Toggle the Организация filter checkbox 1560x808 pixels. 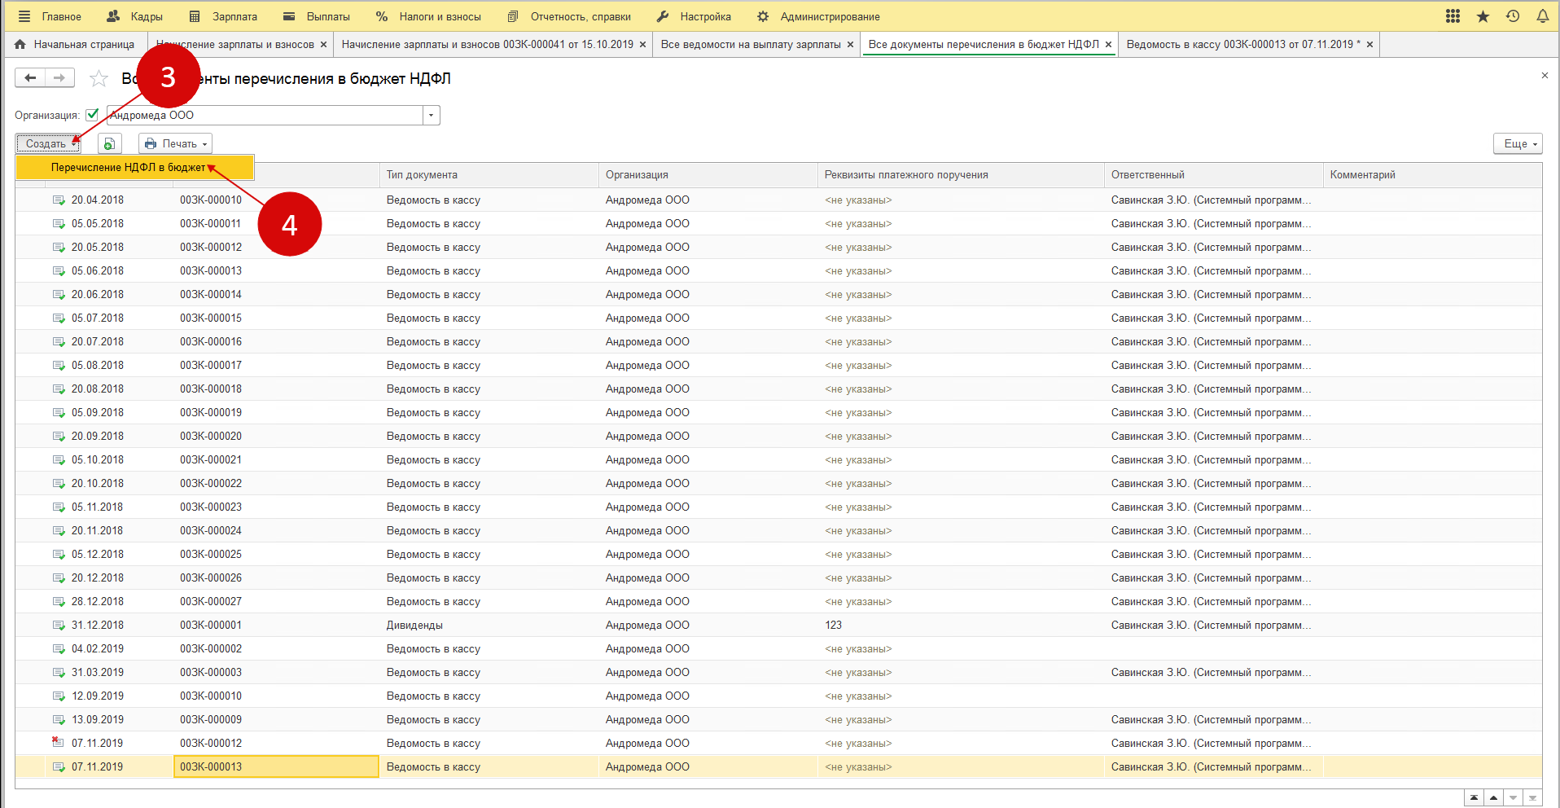(92, 115)
